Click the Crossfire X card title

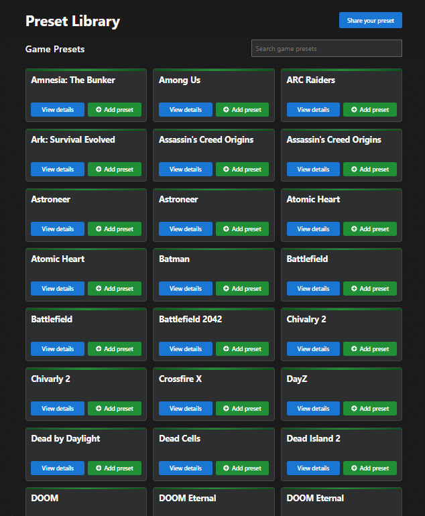click(x=180, y=379)
